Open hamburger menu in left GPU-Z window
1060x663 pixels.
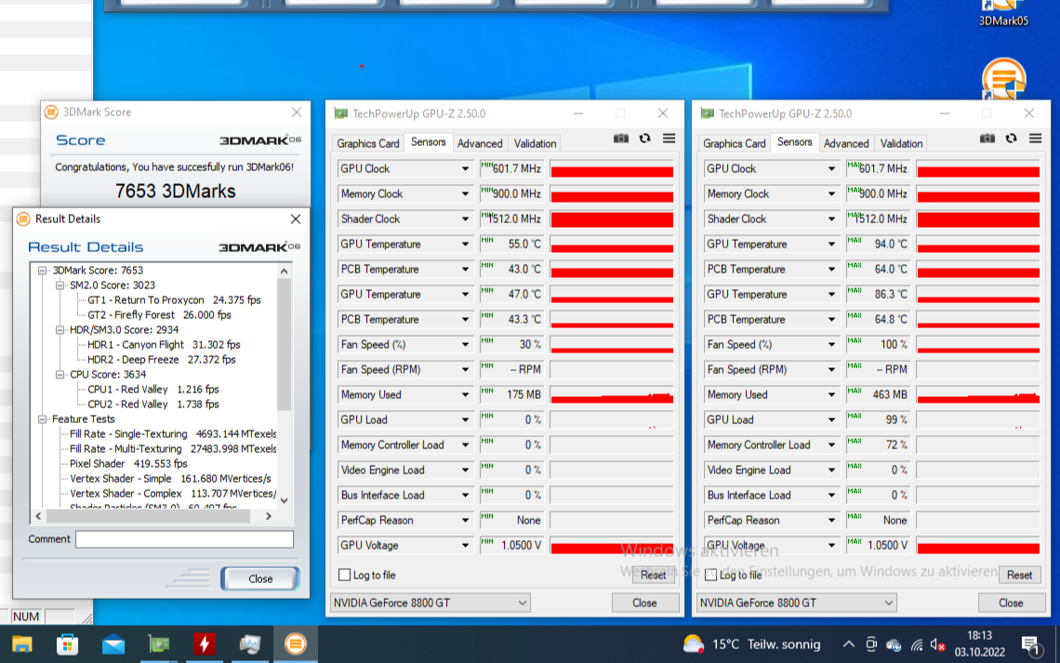[669, 139]
